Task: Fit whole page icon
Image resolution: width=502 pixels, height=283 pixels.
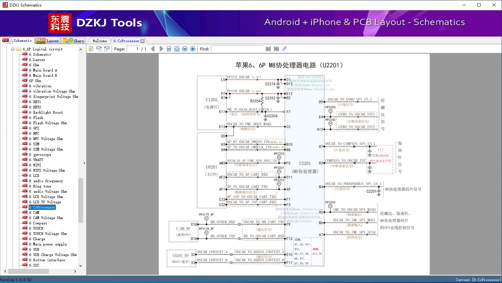Action: coord(177,49)
